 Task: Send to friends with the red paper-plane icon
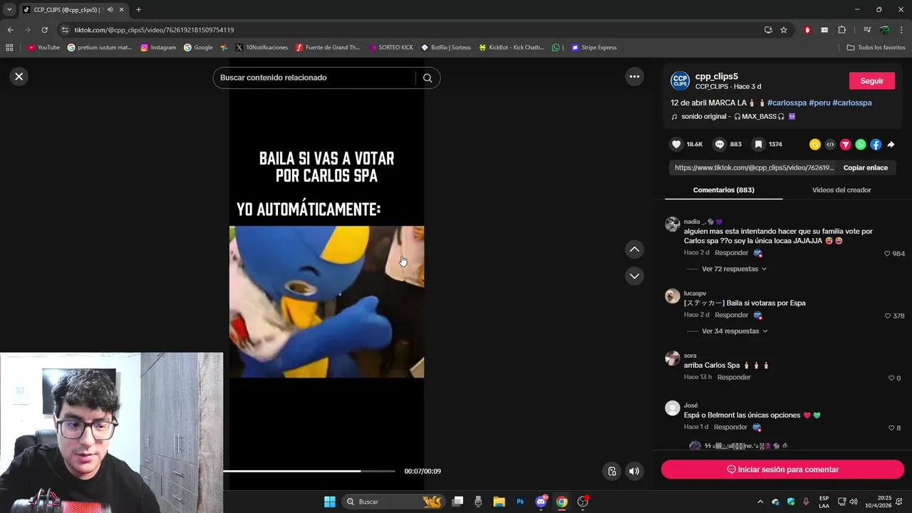tap(846, 145)
